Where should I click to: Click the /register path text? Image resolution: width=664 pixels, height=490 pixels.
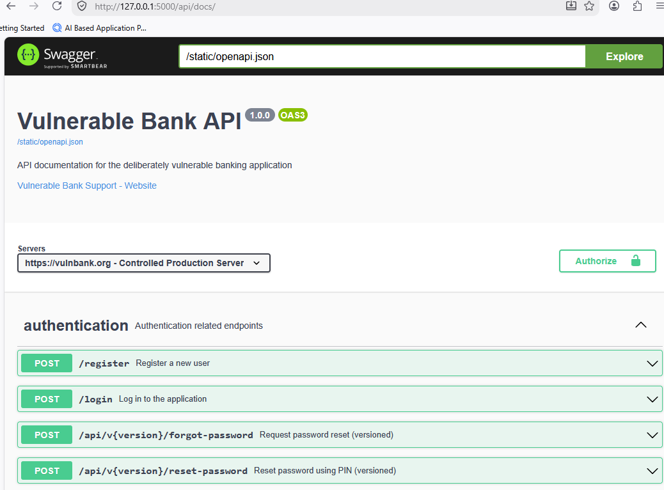tap(104, 363)
